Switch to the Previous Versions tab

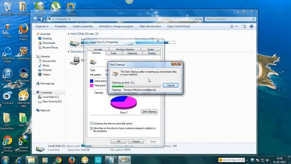125,49
